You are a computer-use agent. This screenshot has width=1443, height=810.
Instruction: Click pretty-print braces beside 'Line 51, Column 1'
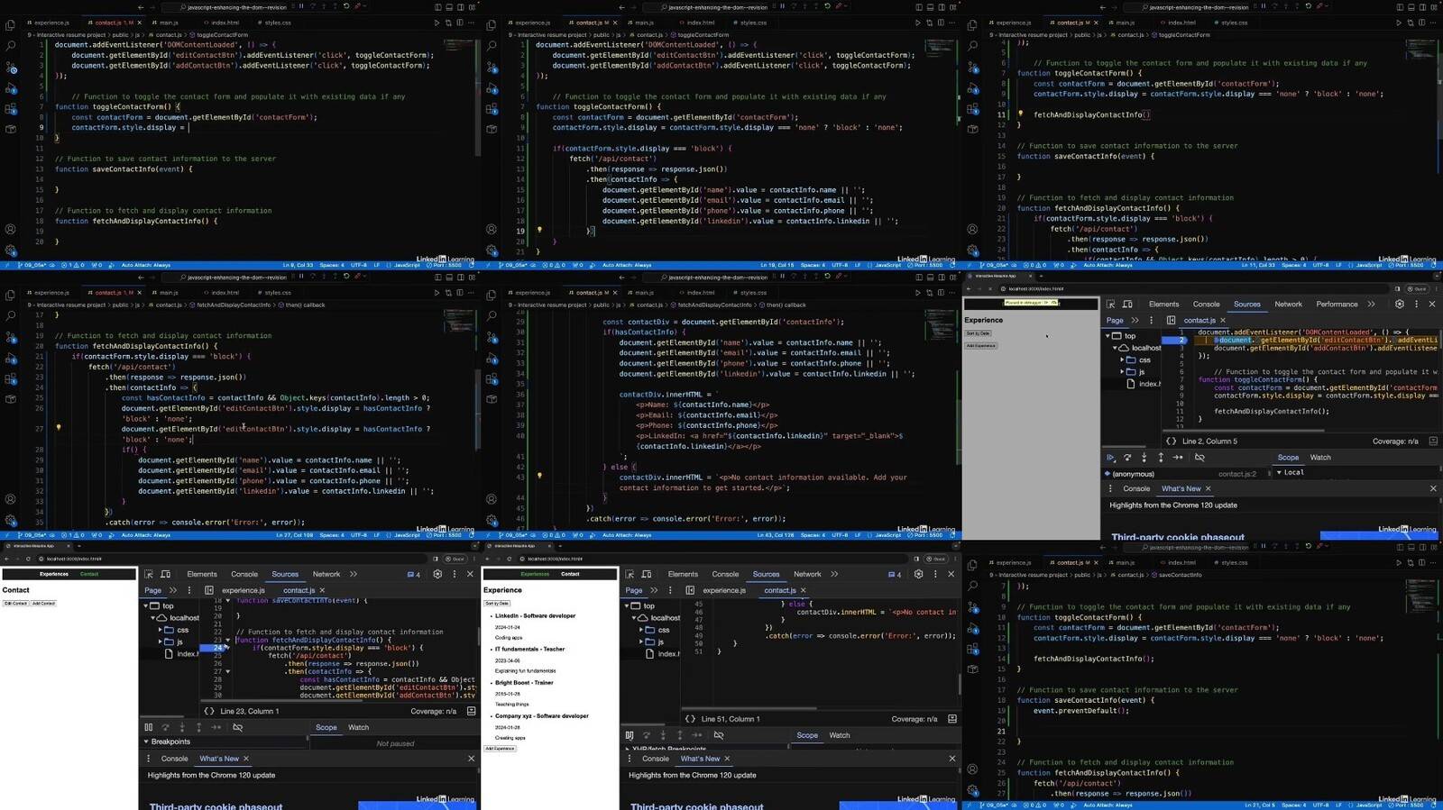tap(690, 719)
